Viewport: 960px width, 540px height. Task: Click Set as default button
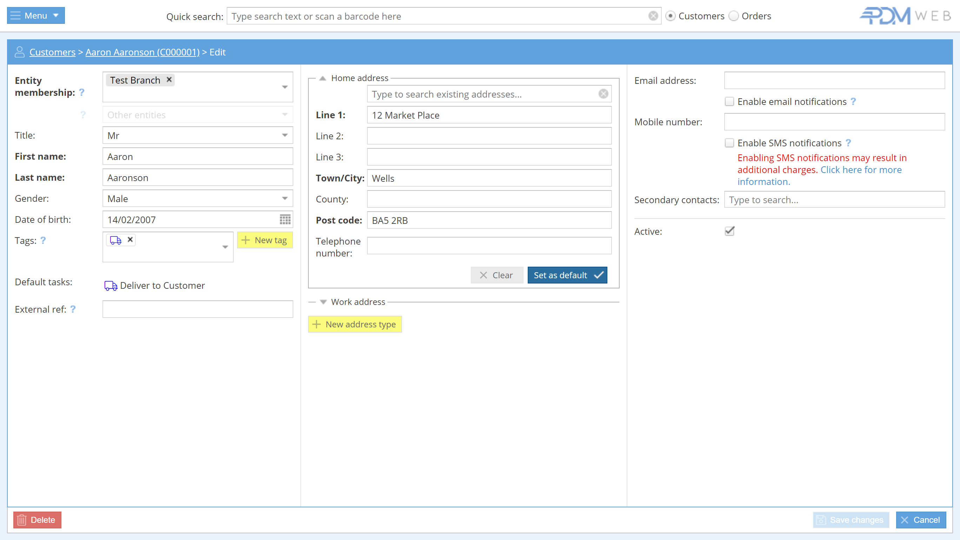click(568, 275)
